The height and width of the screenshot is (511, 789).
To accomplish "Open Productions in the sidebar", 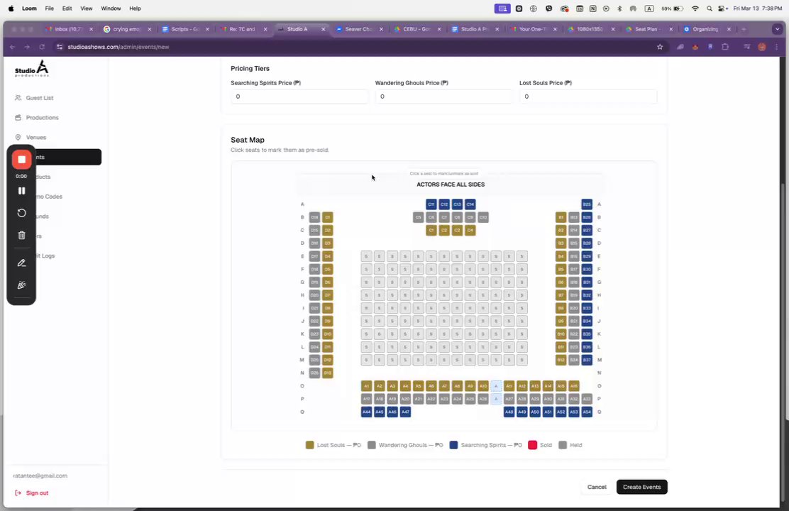I will click(x=43, y=117).
